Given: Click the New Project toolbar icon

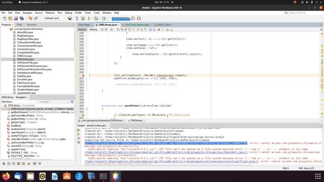Looking at the screenshot, I should pos(10,18).
